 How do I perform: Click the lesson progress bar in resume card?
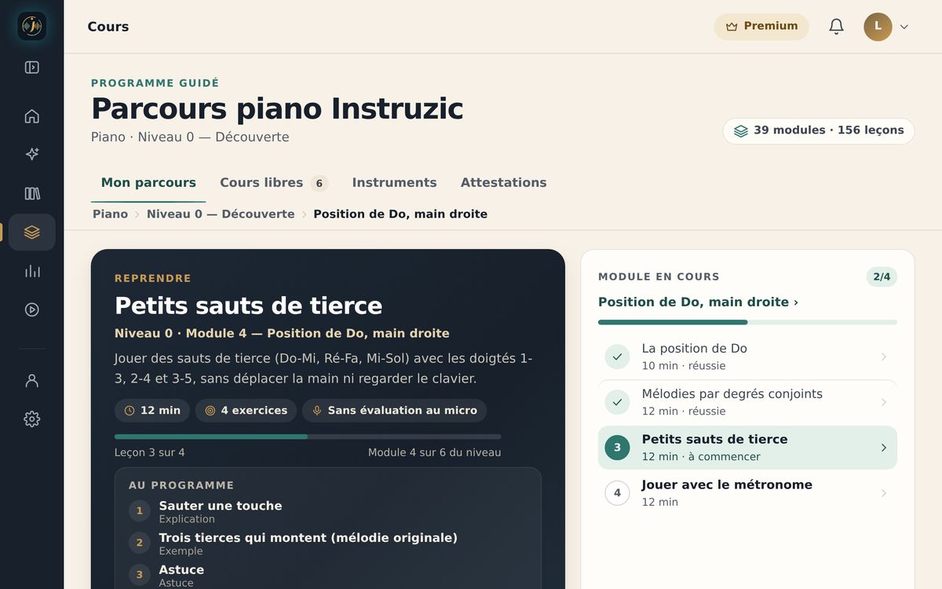click(308, 437)
